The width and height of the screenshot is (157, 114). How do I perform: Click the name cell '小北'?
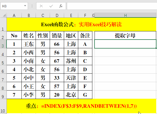pos(29,69)
